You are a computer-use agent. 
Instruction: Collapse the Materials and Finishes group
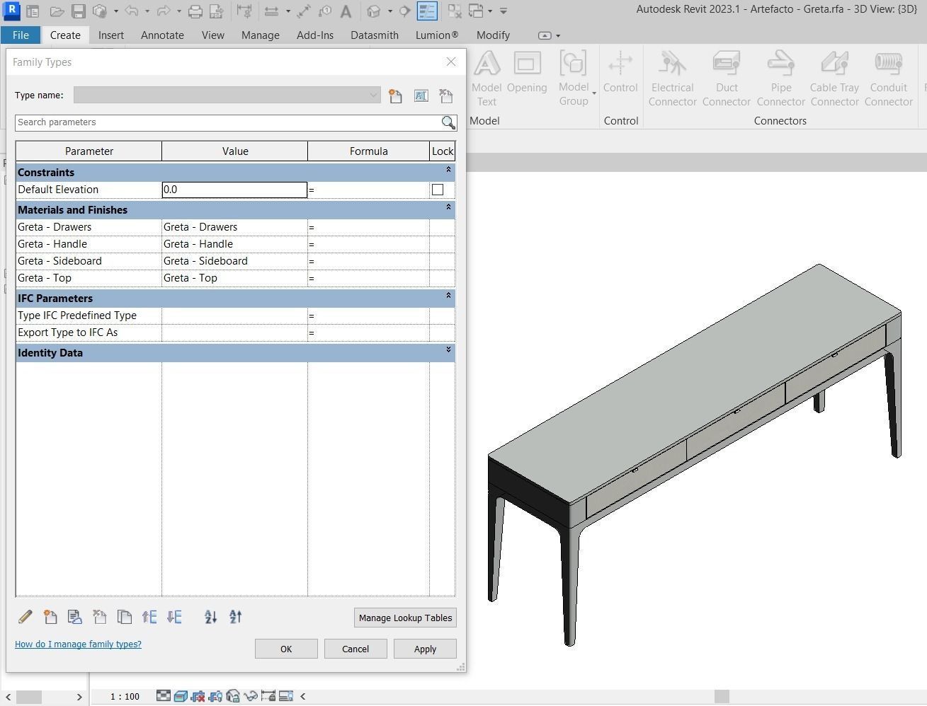click(448, 207)
